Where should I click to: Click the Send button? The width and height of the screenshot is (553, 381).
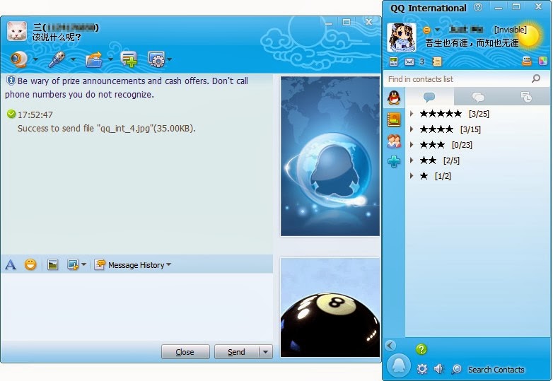click(x=237, y=352)
